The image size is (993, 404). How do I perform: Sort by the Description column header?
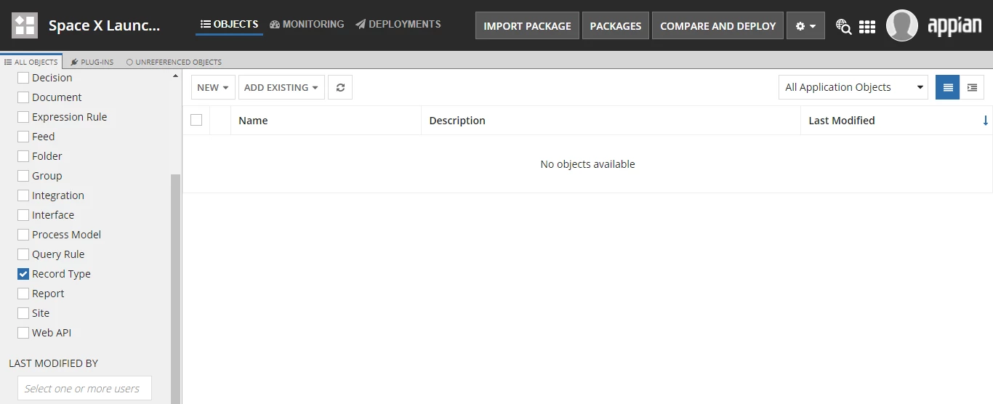click(x=457, y=121)
